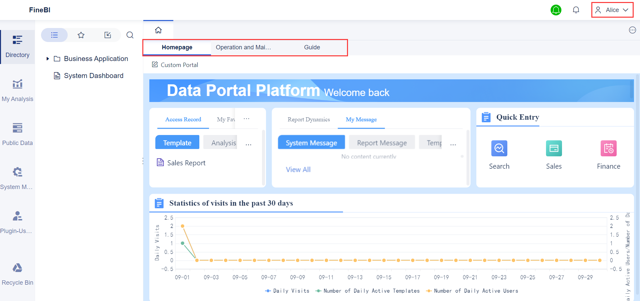Select the Homepage tab
Image resolution: width=640 pixels, height=301 pixels.
(x=177, y=47)
